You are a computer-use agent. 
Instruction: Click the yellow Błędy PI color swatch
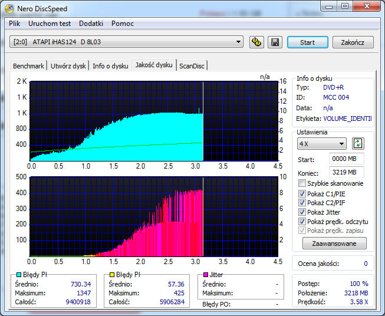coord(112,275)
